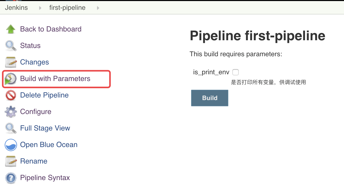This screenshot has width=344, height=195.
Task: Go to Jenkins home breadcrumb
Action: (x=16, y=8)
